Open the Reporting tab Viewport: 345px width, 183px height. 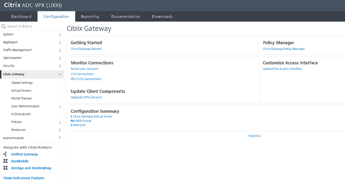click(90, 17)
